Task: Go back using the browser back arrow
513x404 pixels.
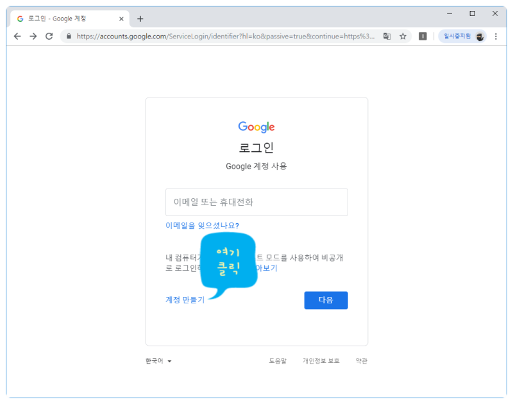Action: [x=17, y=37]
